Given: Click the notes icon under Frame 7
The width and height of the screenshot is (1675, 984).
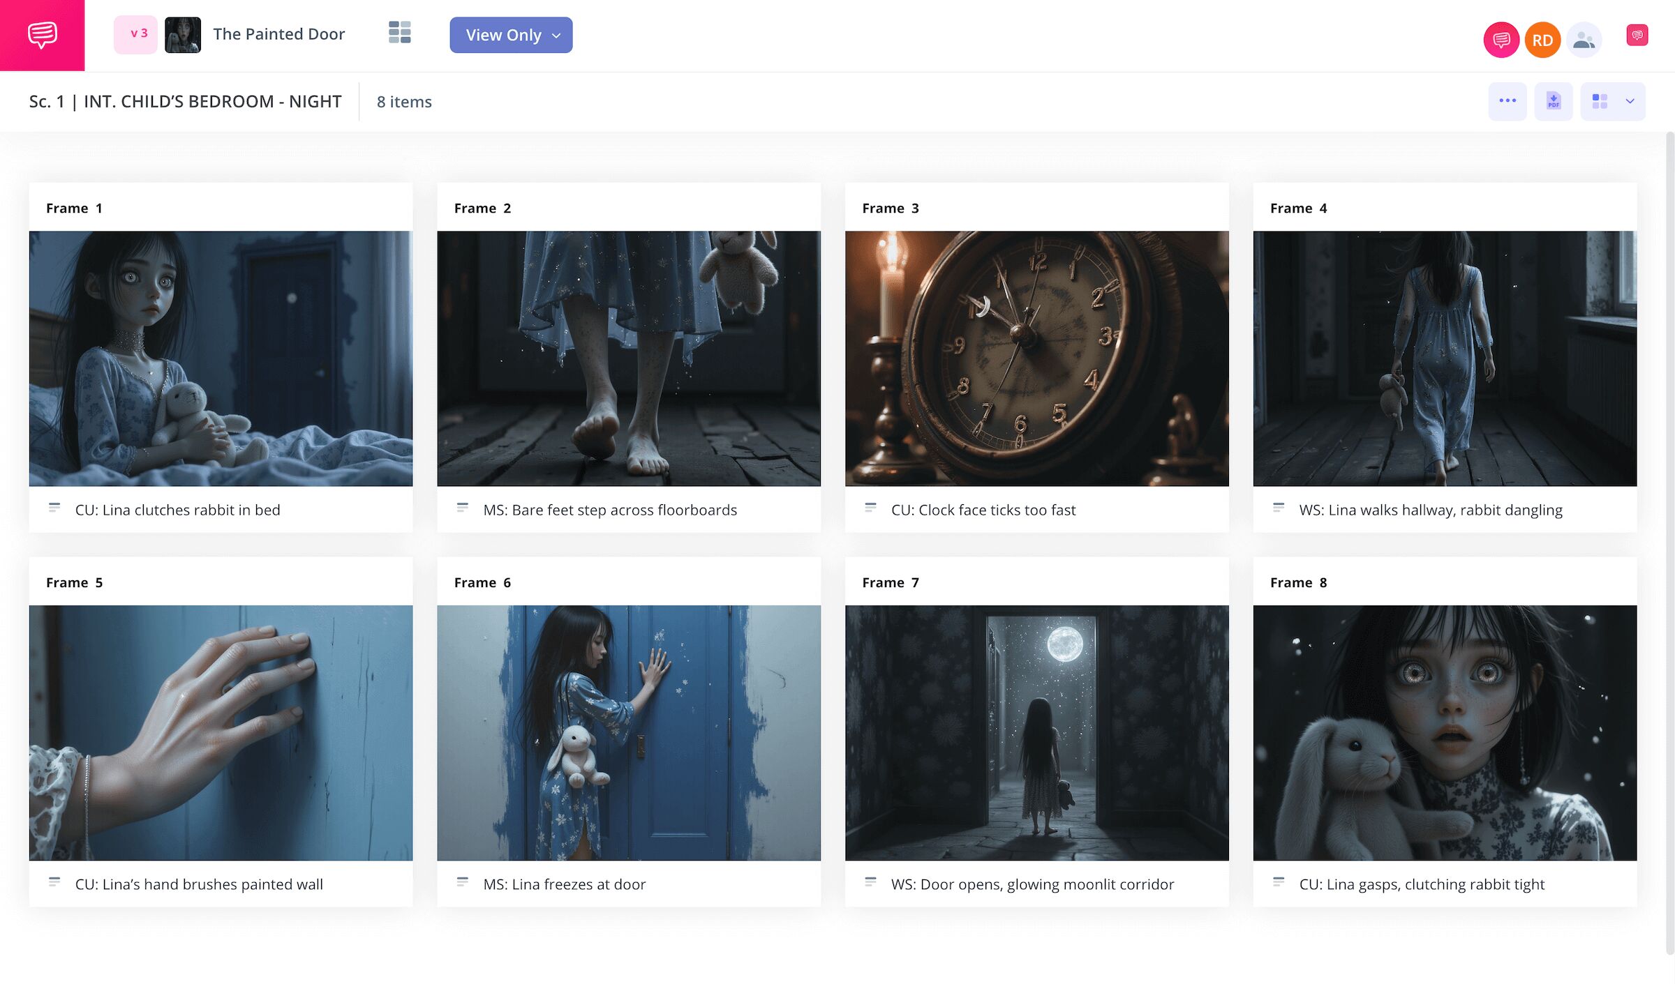Looking at the screenshot, I should tap(870, 883).
